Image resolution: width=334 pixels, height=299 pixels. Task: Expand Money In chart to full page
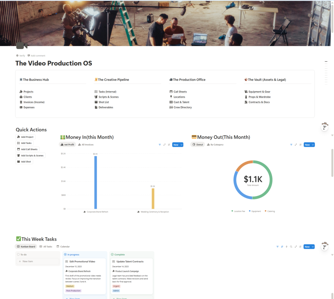[165, 145]
